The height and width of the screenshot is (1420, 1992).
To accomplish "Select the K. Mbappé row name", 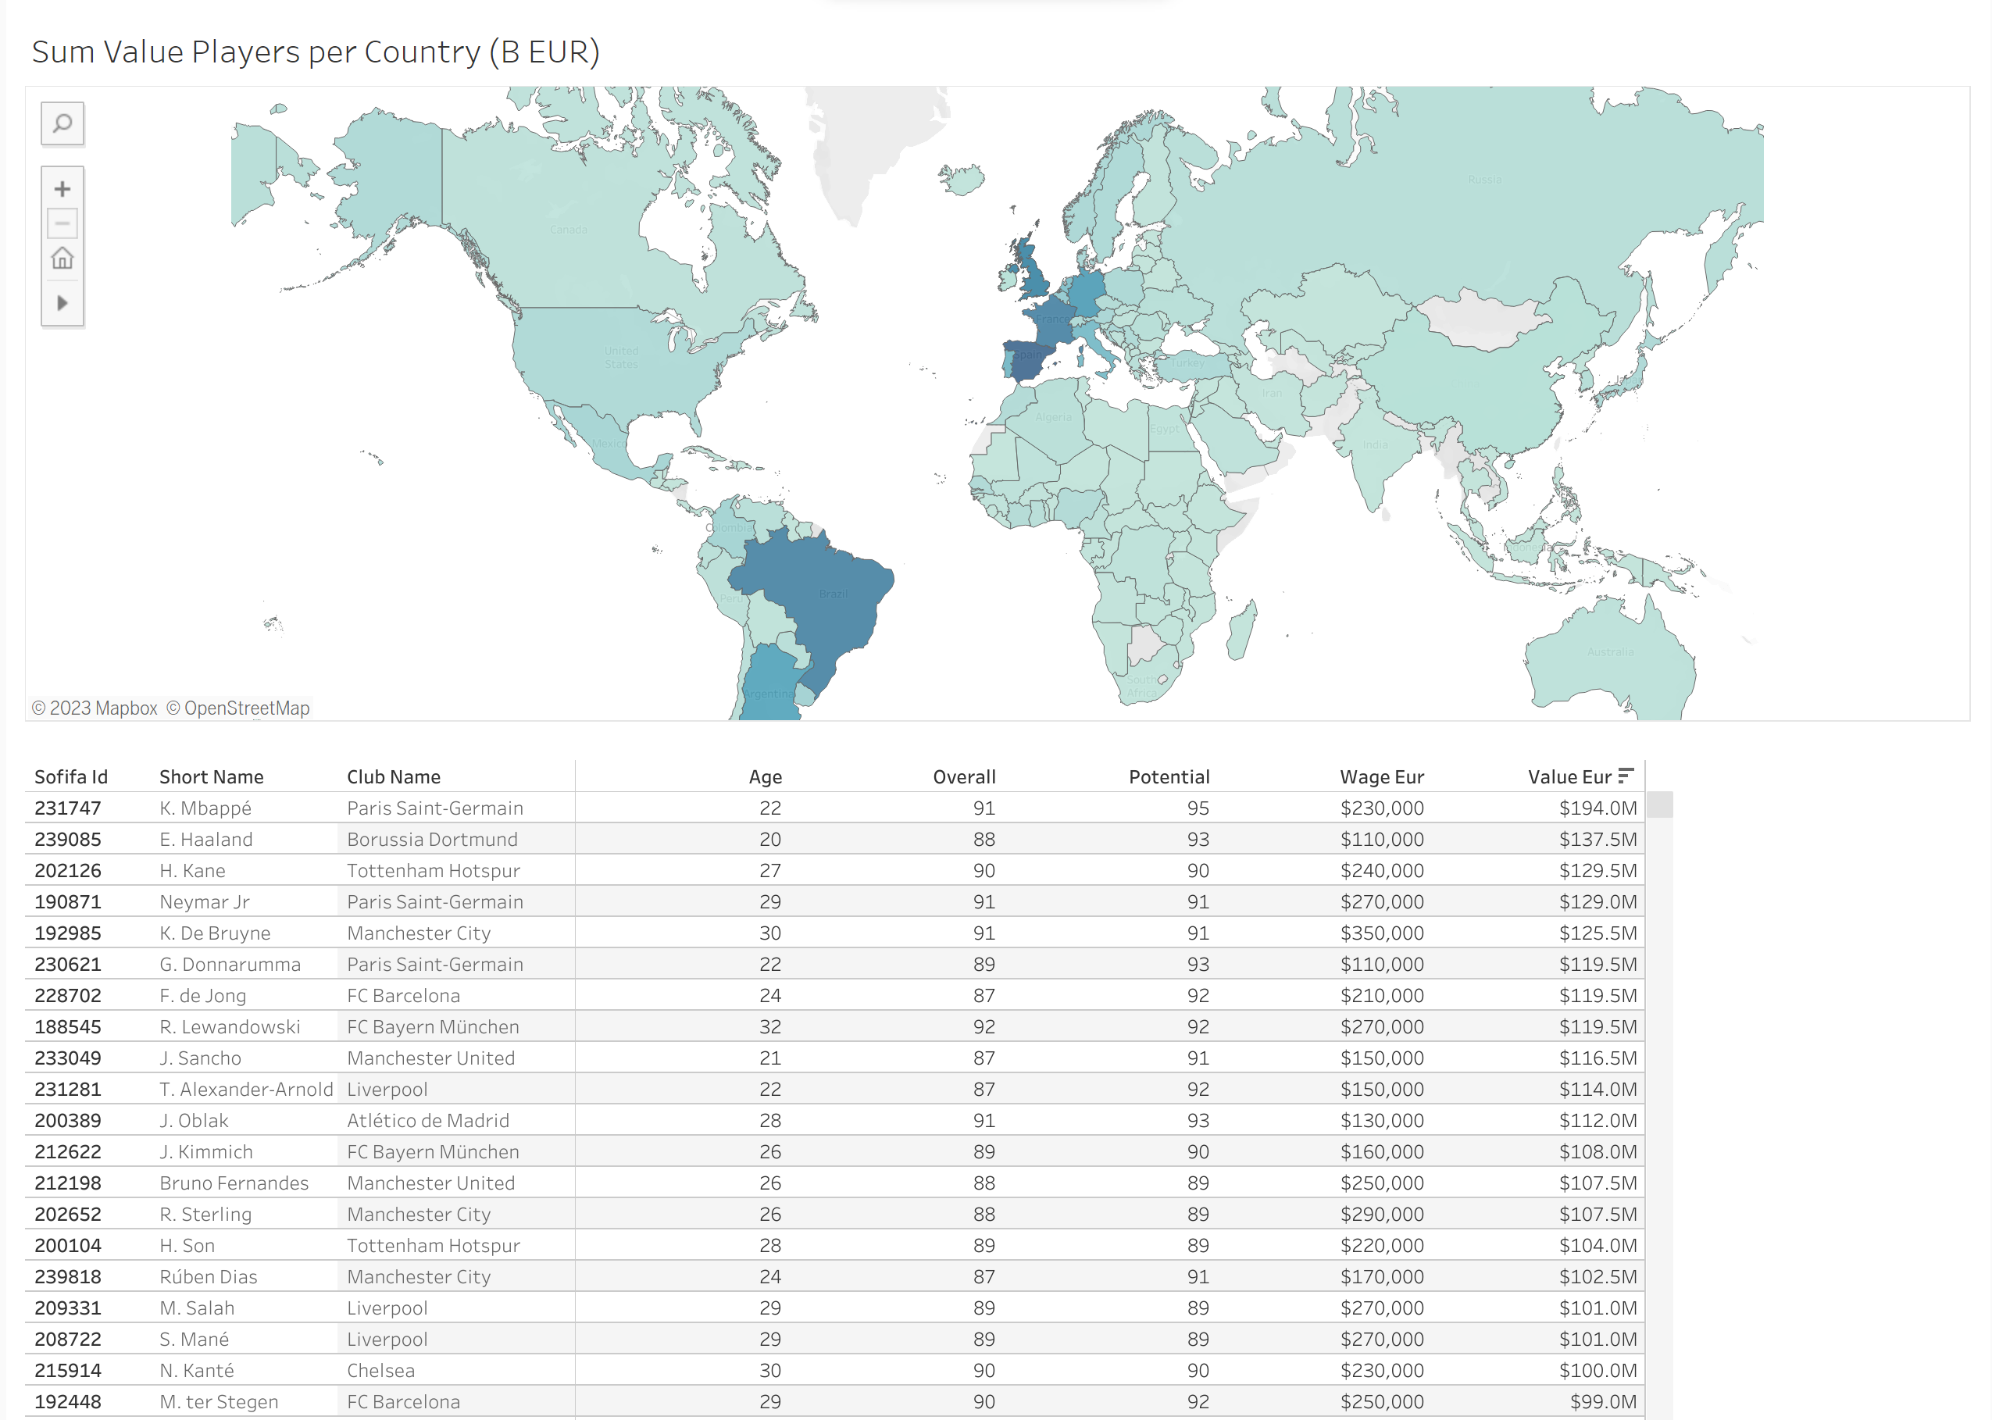I will [205, 808].
